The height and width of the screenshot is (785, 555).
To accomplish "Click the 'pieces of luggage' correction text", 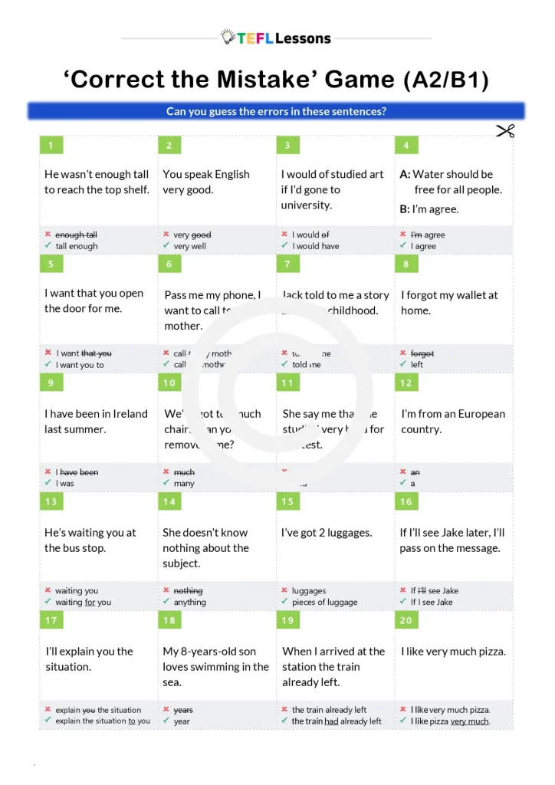I will click(324, 603).
